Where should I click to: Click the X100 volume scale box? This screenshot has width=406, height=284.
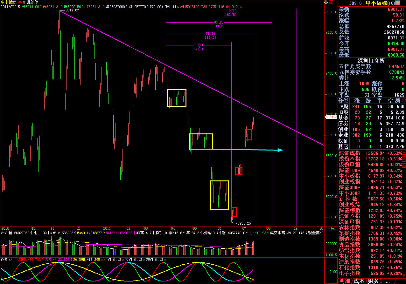point(329,255)
